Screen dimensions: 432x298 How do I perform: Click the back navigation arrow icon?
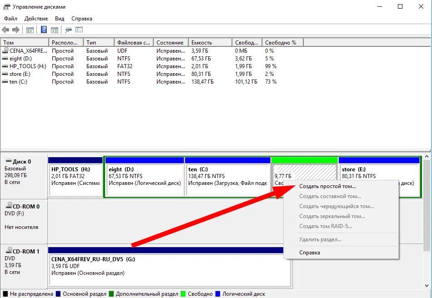[5, 30]
